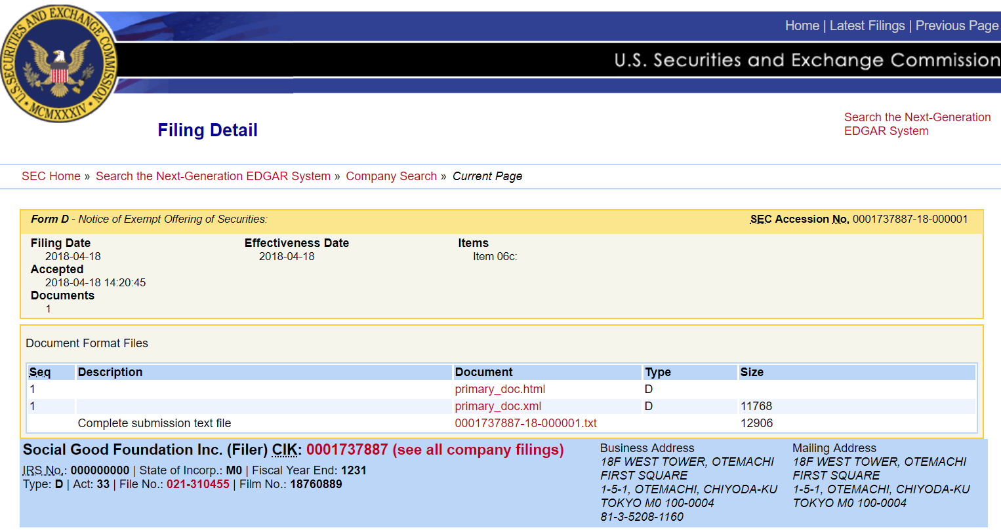Click SEC Home breadcrumb
The width and height of the screenshot is (1001, 530).
pyautogui.click(x=51, y=176)
